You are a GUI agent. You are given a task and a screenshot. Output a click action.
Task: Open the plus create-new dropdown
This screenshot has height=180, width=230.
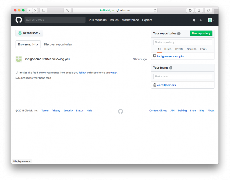point(202,20)
